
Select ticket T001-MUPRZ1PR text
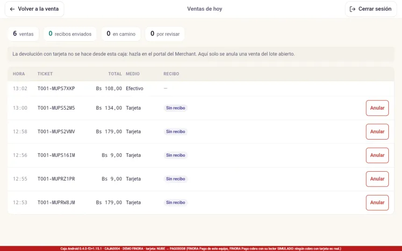(56, 179)
